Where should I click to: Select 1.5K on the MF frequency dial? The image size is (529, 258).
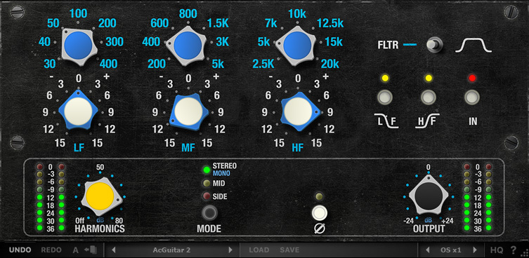[x=218, y=23]
